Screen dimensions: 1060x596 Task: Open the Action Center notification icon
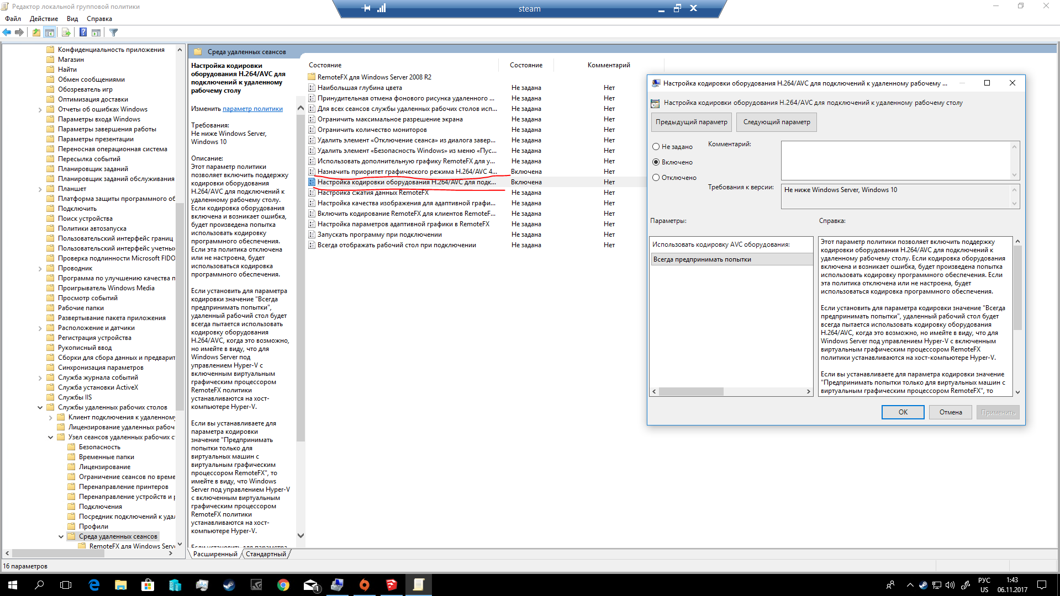click(1042, 585)
